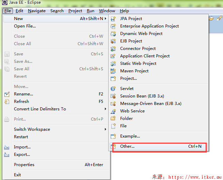
Task: Select Example... entry
Action: pos(159,136)
